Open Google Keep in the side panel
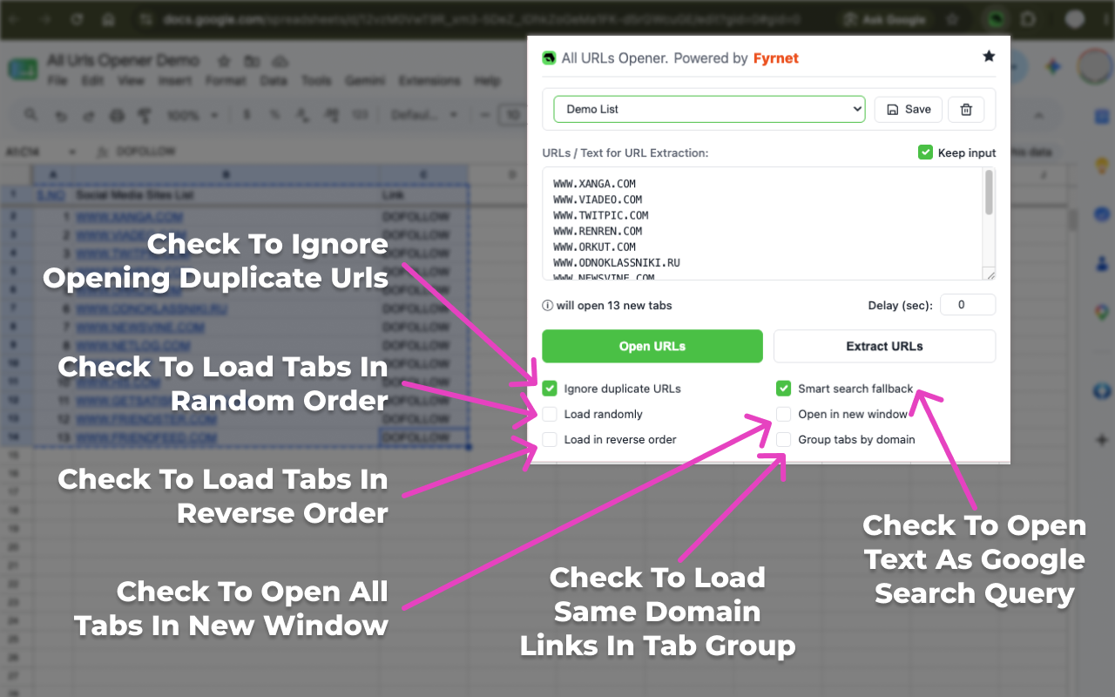The height and width of the screenshot is (697, 1115). (1102, 165)
